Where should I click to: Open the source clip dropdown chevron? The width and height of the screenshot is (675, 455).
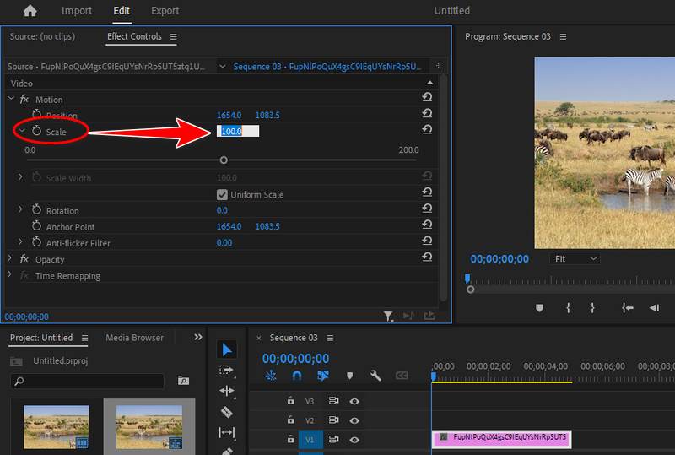coord(223,67)
